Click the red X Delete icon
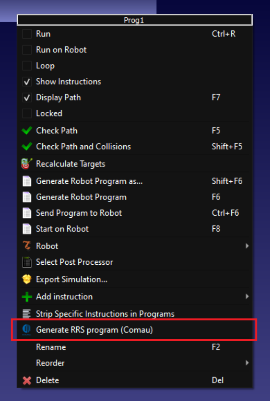Viewport: 270px width, 401px height. [27, 380]
